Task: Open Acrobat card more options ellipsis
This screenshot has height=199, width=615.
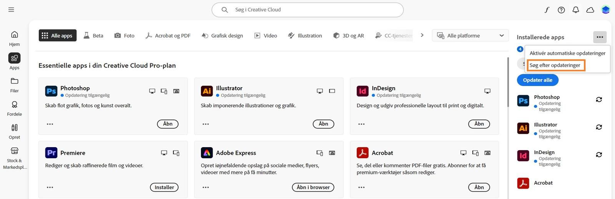Action: [361, 187]
